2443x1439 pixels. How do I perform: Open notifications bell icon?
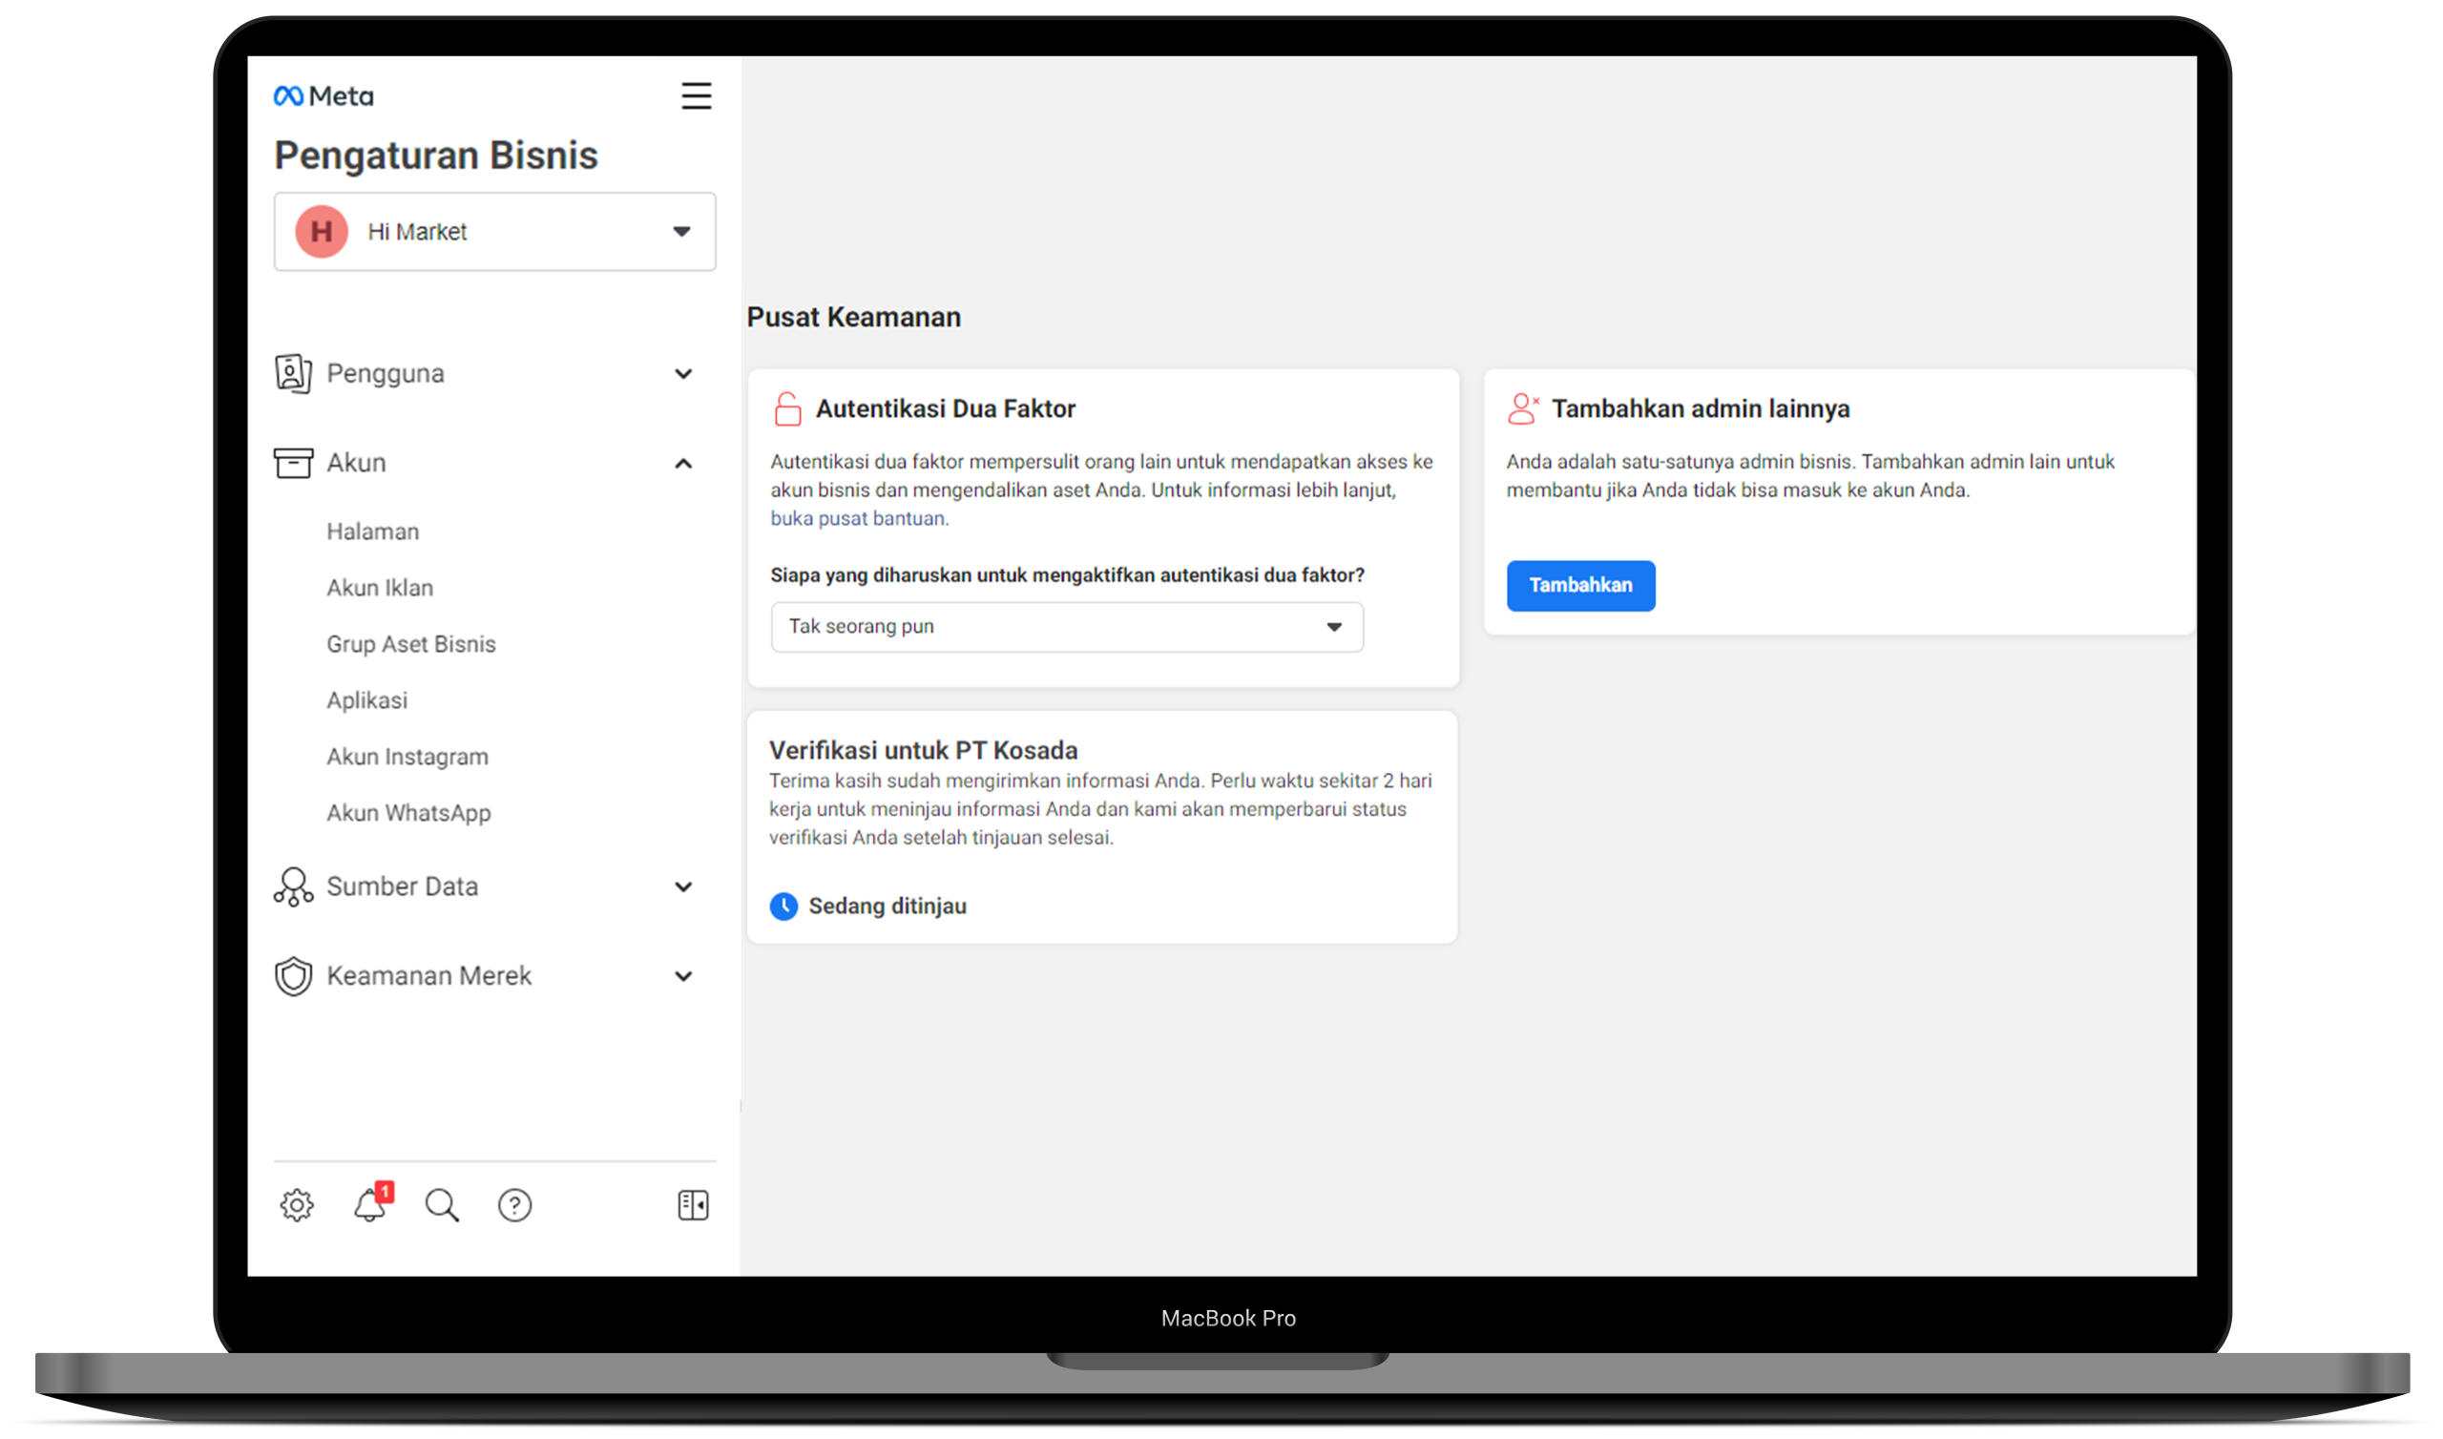point(369,1205)
